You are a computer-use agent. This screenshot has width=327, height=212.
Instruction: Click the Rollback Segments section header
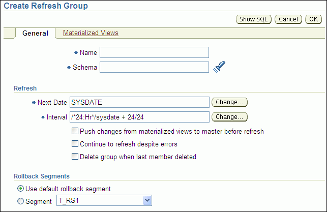pyautogui.click(x=41, y=176)
